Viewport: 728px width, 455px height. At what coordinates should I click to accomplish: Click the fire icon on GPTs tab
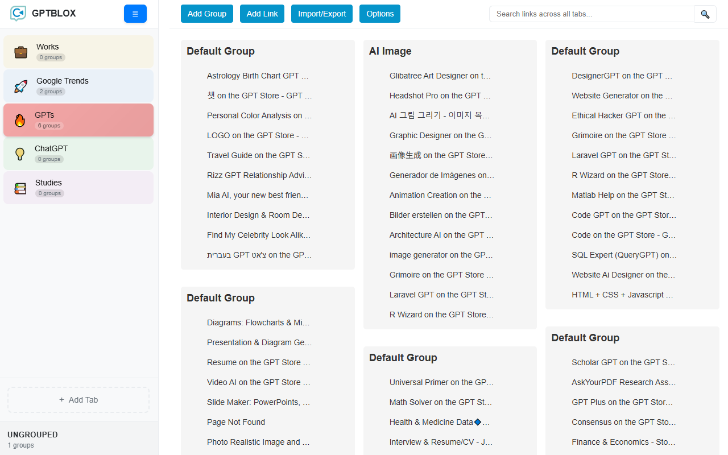pos(20,121)
